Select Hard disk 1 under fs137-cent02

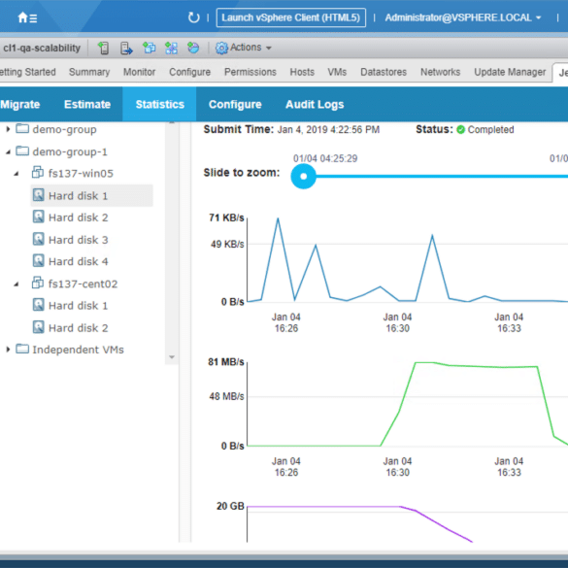[79, 306]
